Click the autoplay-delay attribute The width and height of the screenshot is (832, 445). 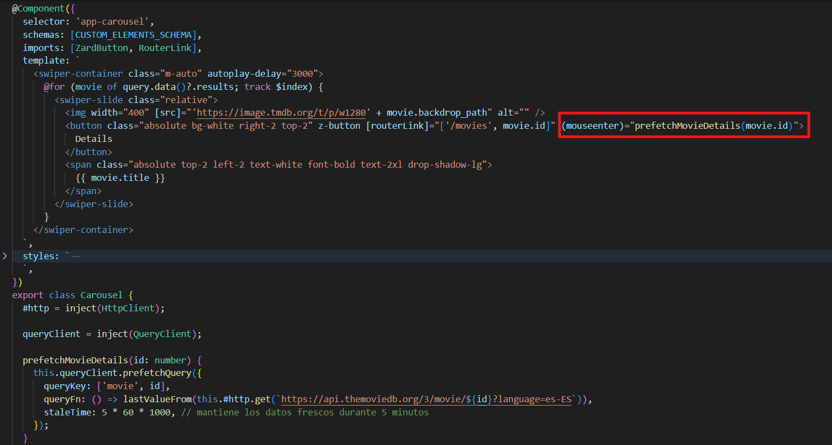click(x=262, y=73)
